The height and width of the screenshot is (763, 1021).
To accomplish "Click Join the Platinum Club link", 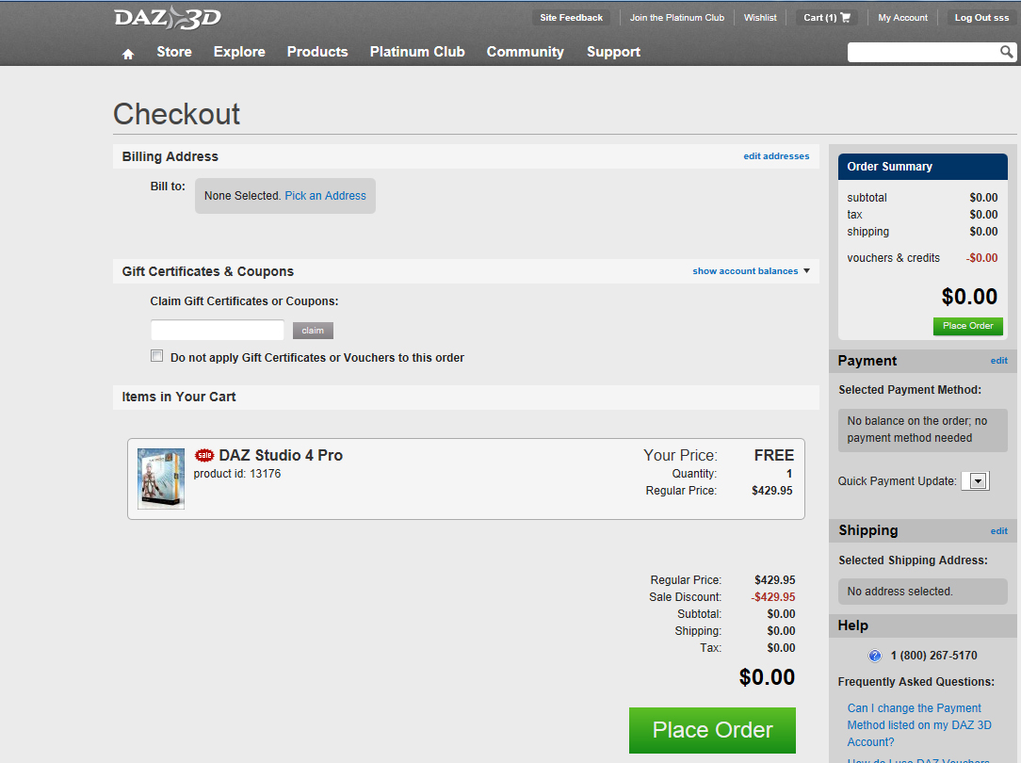I will coord(676,18).
